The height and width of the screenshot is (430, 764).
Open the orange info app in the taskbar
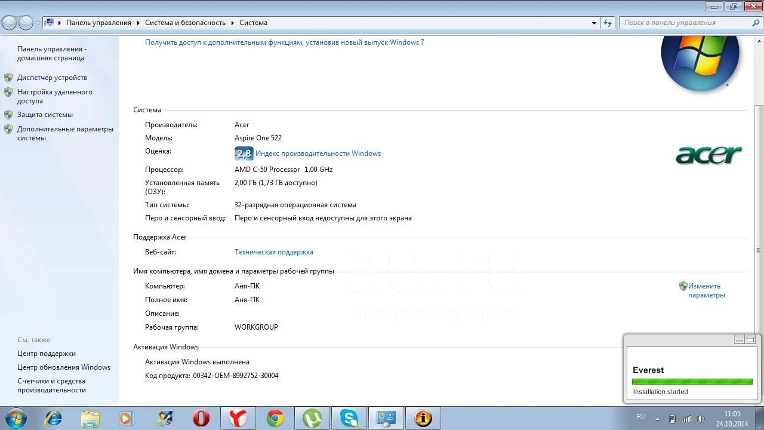coord(423,418)
